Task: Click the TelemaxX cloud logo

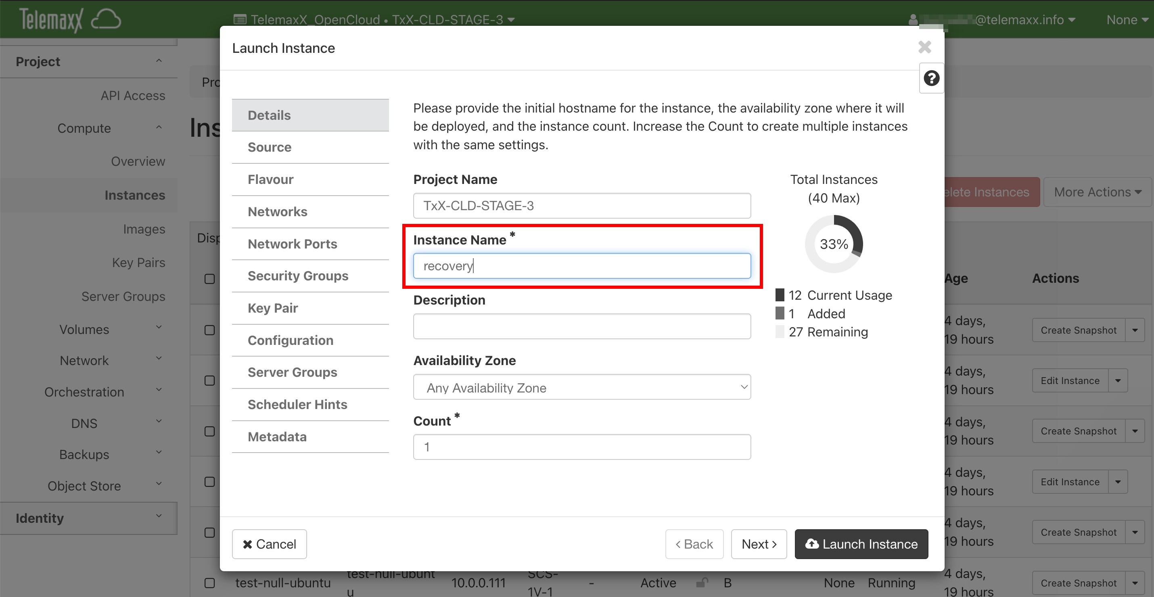Action: coord(70,20)
